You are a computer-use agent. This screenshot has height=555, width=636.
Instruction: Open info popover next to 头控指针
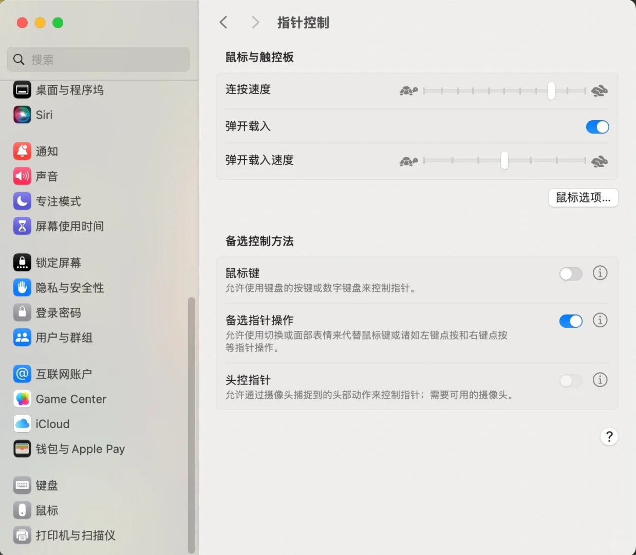600,380
